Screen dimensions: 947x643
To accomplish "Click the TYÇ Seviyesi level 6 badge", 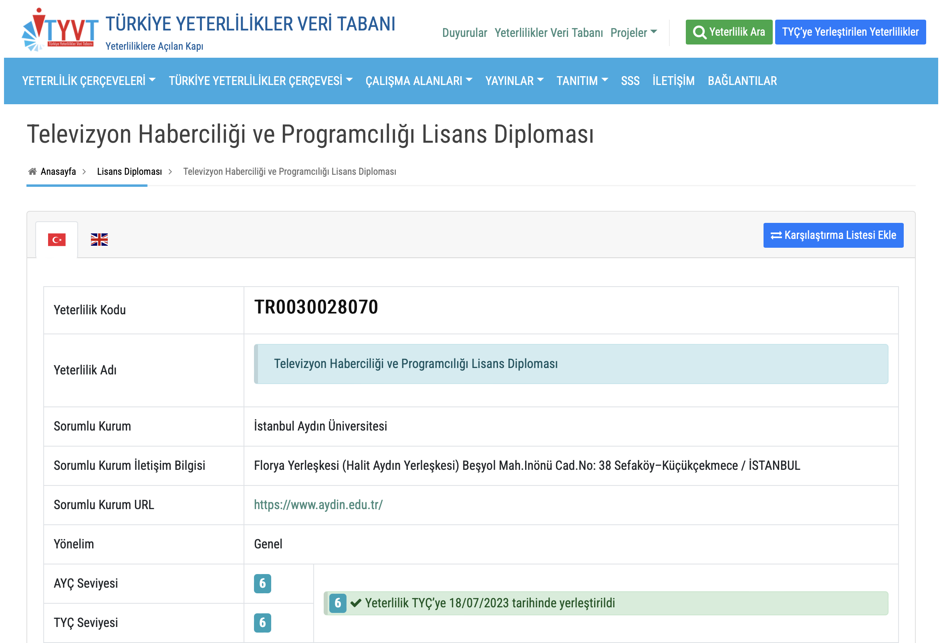I will coord(263,623).
